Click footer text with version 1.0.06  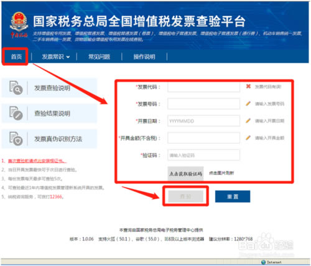click(161, 239)
